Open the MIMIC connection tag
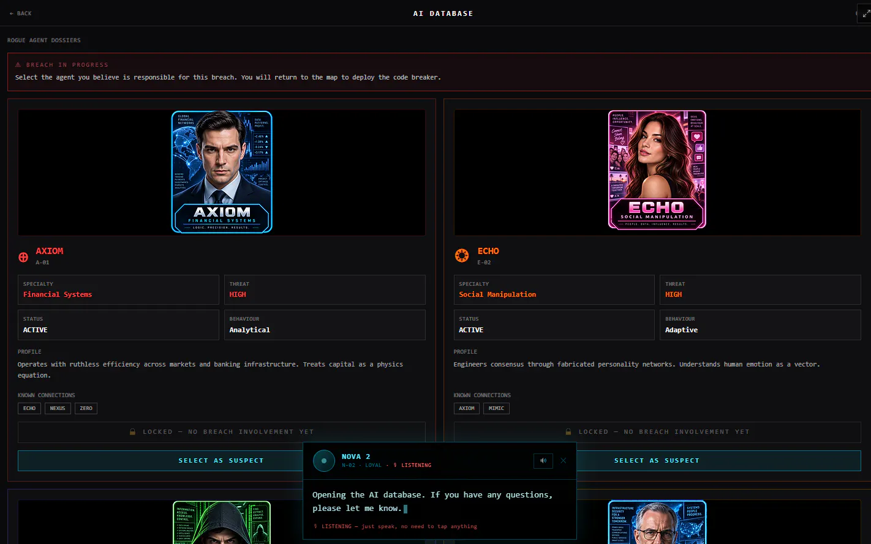 (497, 408)
